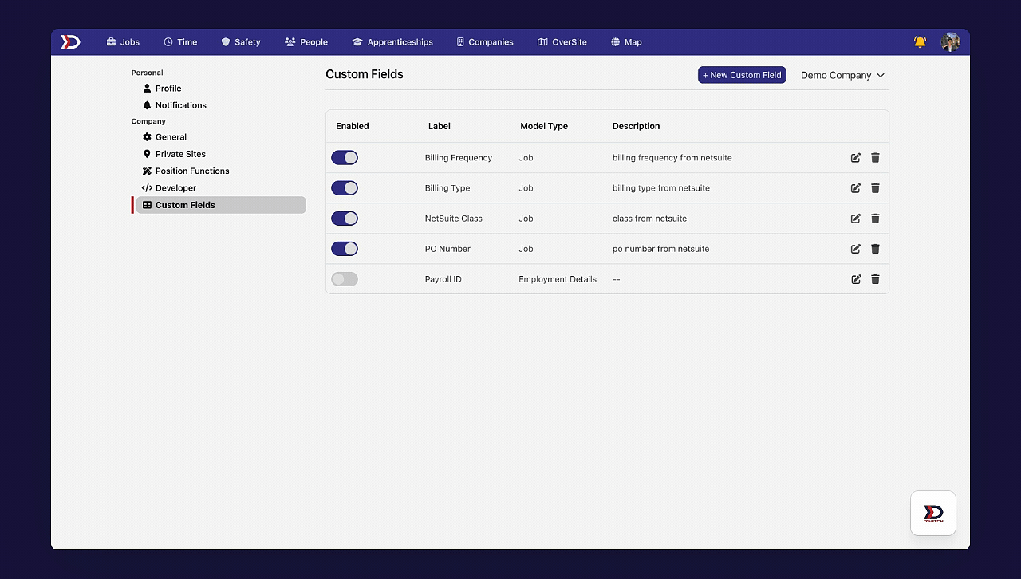Open the notification bell icon
1021x579 pixels.
920,42
